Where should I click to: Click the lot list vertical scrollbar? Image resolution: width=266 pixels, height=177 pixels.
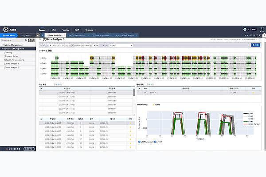134,92
